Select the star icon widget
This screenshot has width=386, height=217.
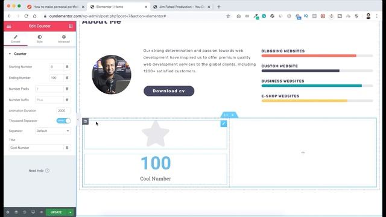tap(156, 134)
